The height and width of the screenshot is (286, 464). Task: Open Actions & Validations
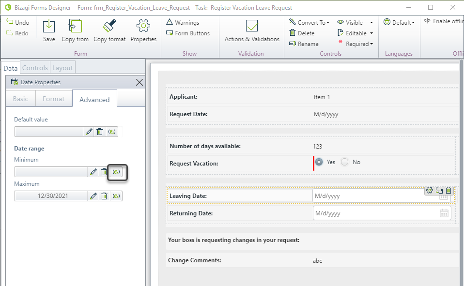pos(252,30)
